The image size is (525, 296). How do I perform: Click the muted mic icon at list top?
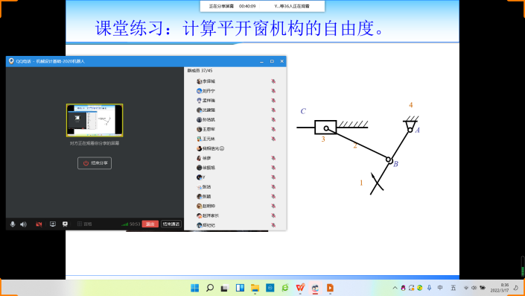tap(273, 81)
